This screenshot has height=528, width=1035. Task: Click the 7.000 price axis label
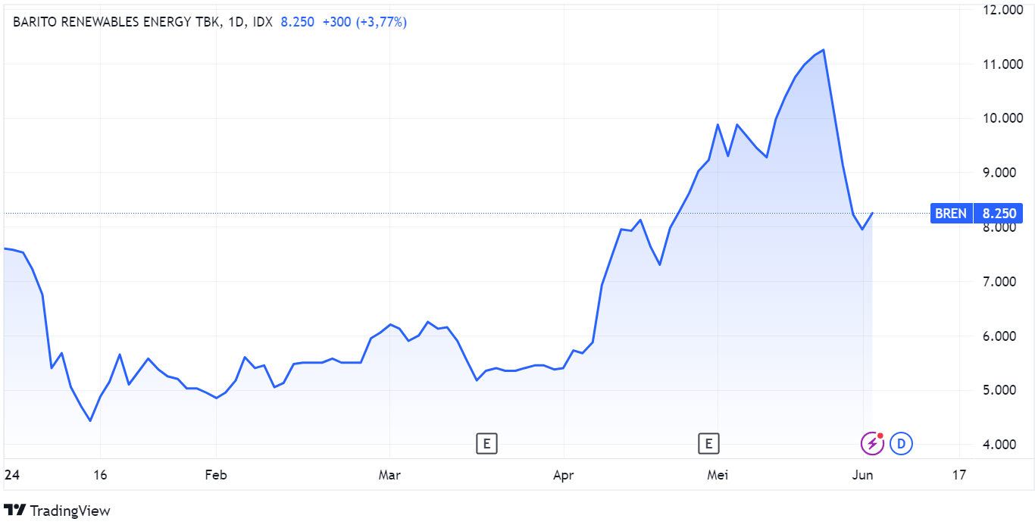point(1000,282)
